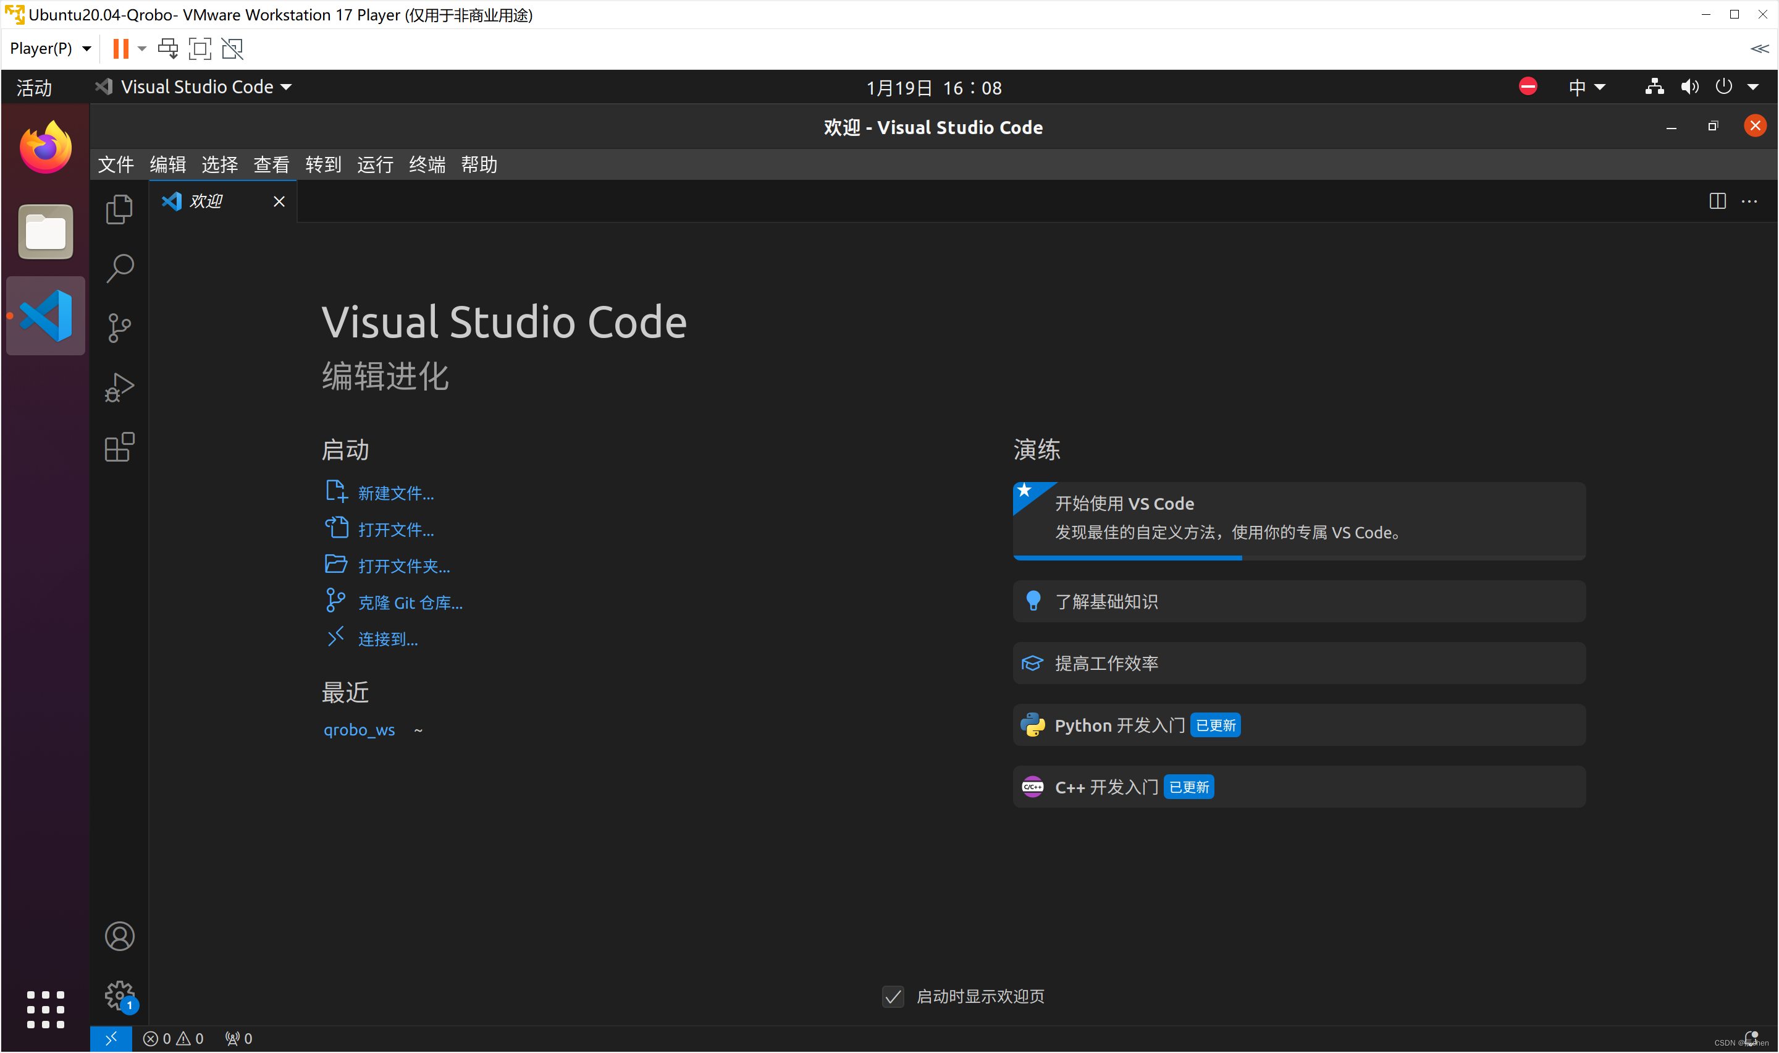Click 打开文件夹... link

point(403,566)
